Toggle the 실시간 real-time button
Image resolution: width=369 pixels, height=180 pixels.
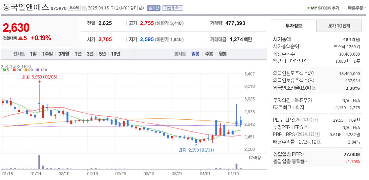pos(153,8)
